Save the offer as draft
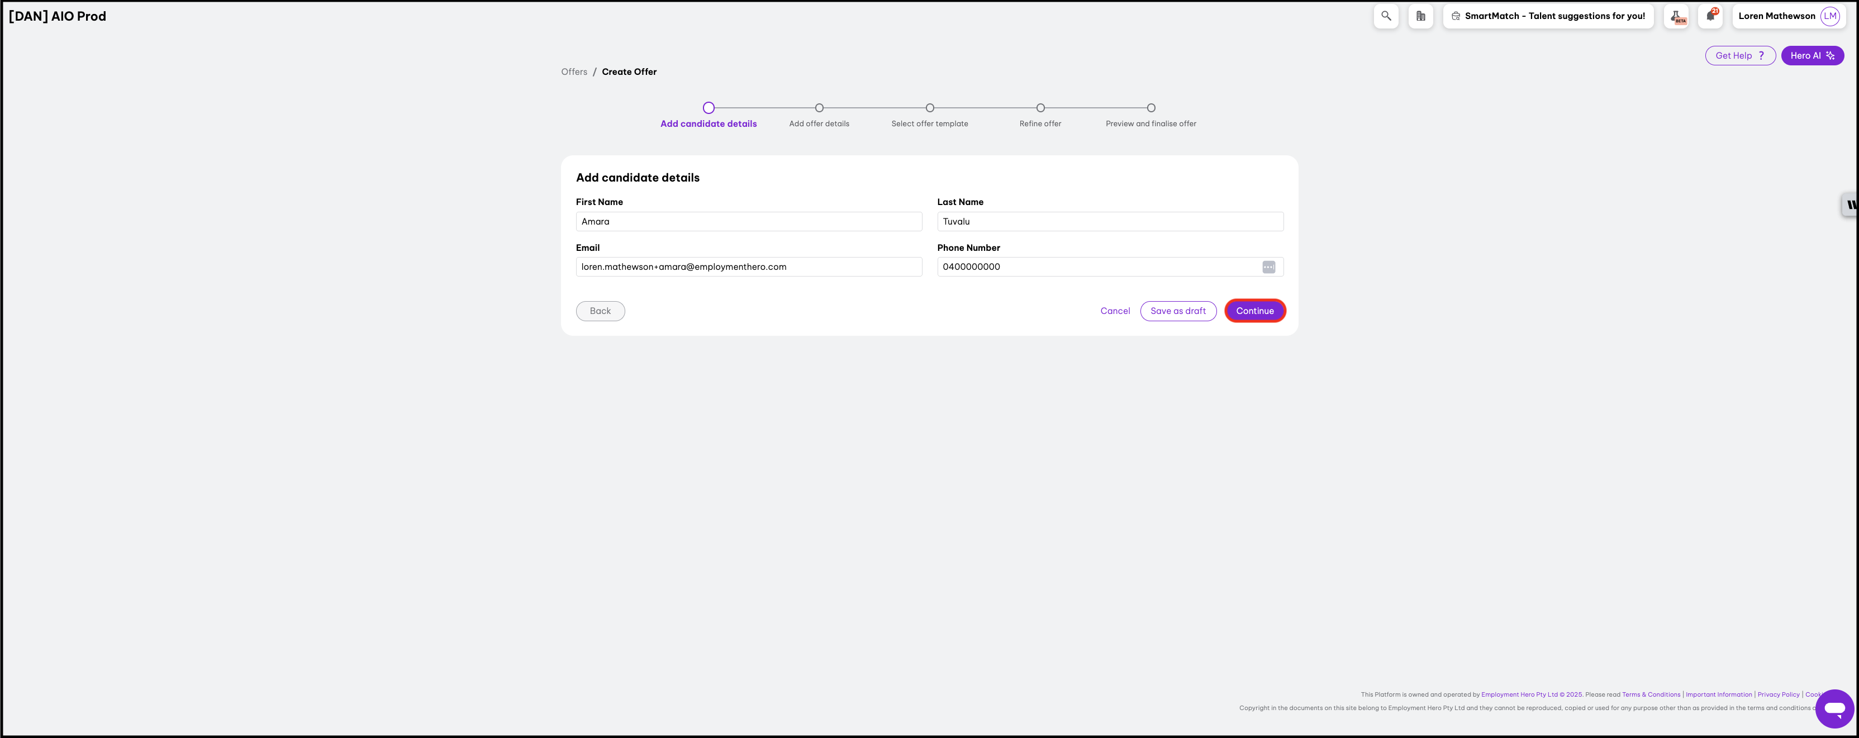Image resolution: width=1859 pixels, height=738 pixels. (x=1178, y=311)
